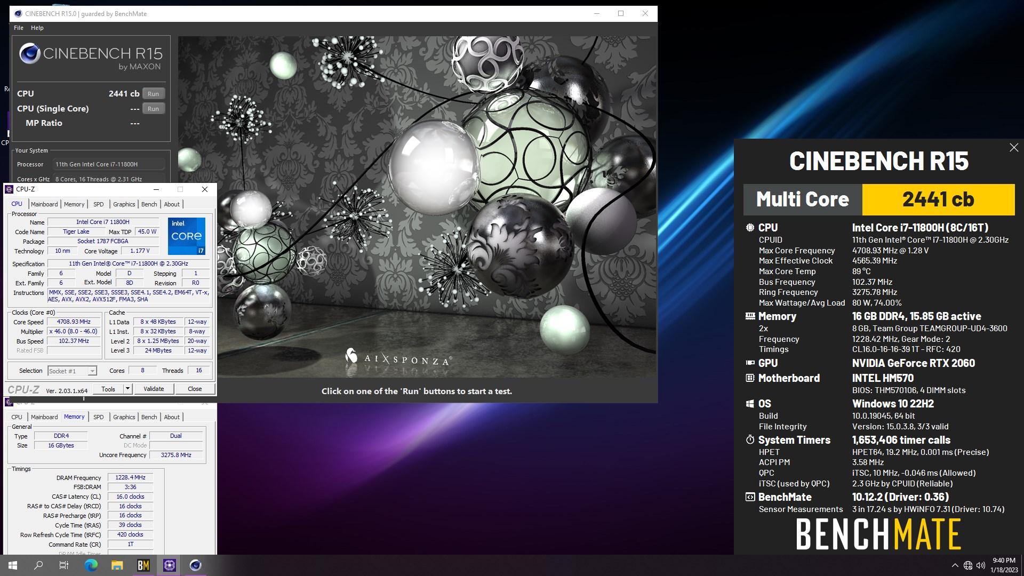The height and width of the screenshot is (576, 1024).
Task: Open File Explorer from taskbar
Action: pos(117,565)
